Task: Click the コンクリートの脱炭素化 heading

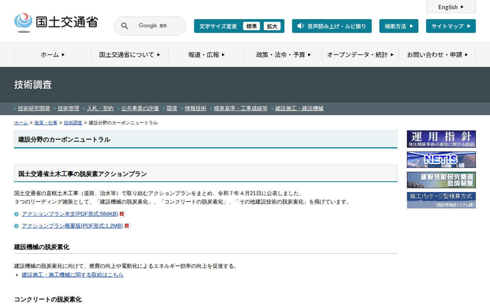Action: pyautogui.click(x=48, y=299)
